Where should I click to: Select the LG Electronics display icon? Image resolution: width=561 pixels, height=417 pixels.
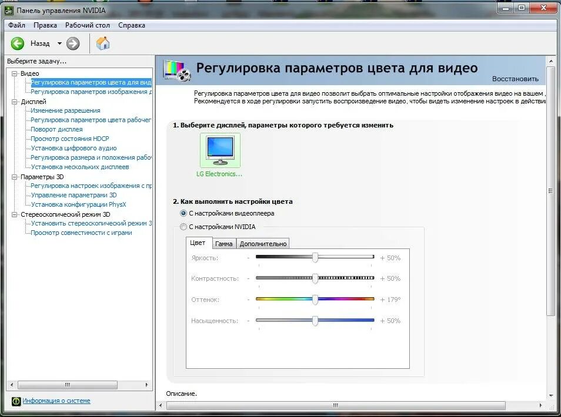[220, 150]
